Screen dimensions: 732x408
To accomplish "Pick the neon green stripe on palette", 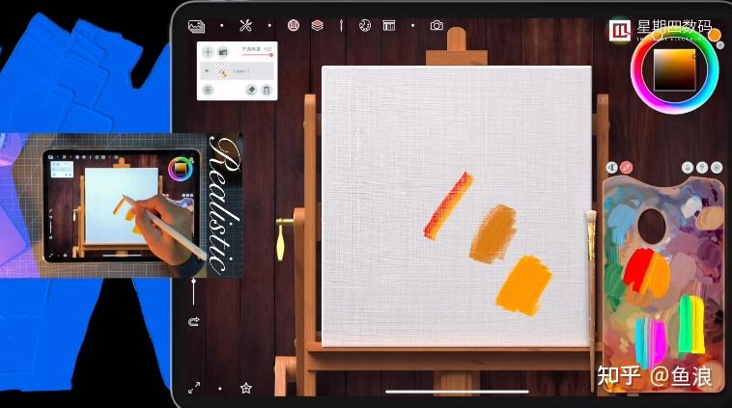I will (685, 325).
